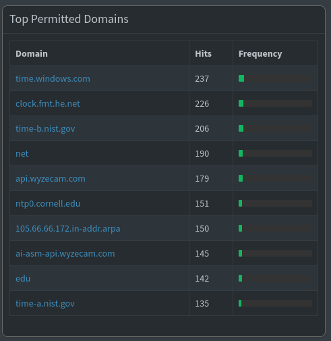The height and width of the screenshot is (341, 331).
Task: Open the clock.fmt.he.net domain link
Action: tap(48, 103)
